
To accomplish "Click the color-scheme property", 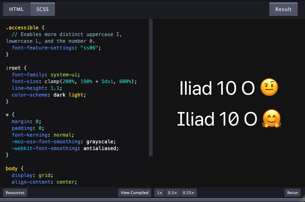I will click(30, 95).
